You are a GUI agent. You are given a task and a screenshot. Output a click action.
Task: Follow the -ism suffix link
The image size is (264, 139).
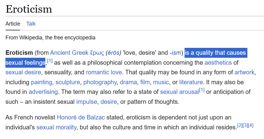pos(175,53)
